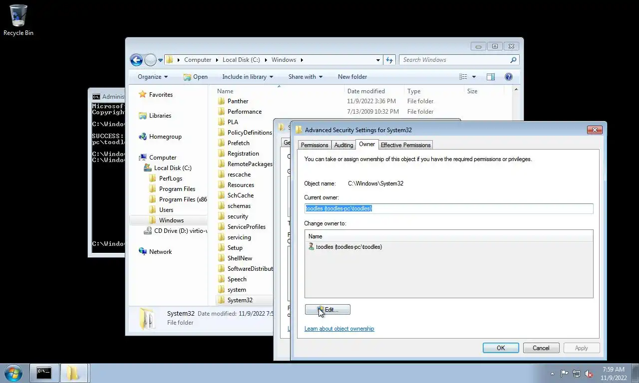Click Local Disk (C:) in address breadcrumb

point(241,60)
